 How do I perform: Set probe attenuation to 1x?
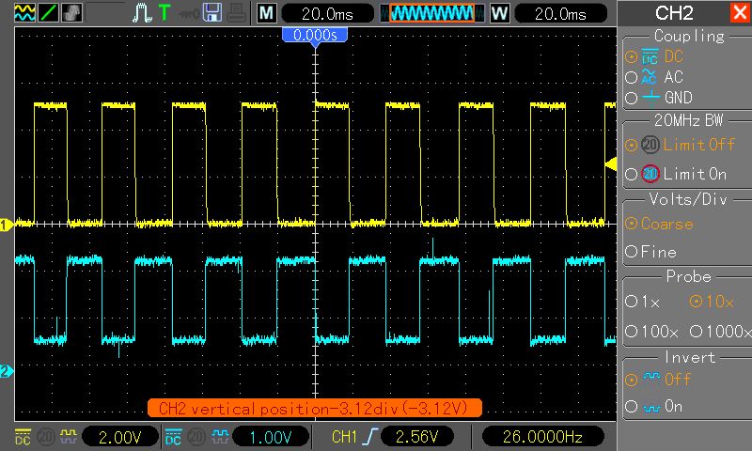[x=643, y=303]
